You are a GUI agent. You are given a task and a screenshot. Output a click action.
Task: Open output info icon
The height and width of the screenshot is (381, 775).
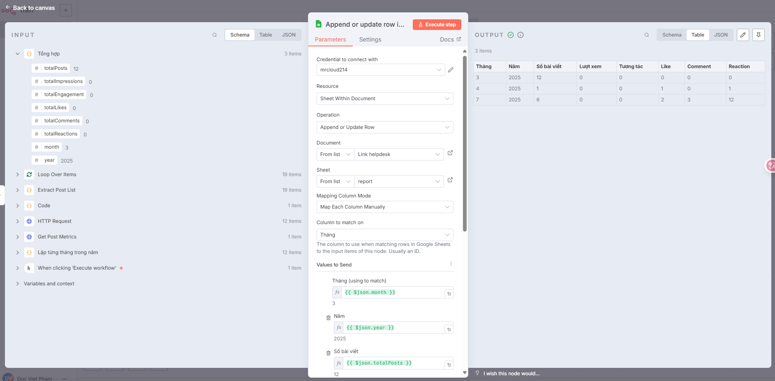click(521, 35)
